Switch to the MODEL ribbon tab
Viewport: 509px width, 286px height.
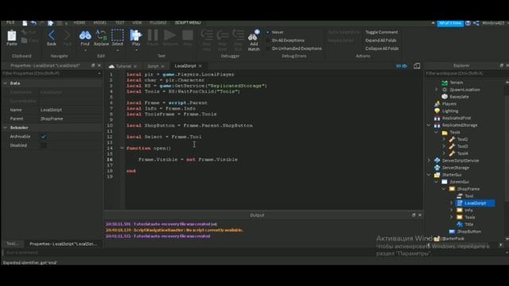99,23
